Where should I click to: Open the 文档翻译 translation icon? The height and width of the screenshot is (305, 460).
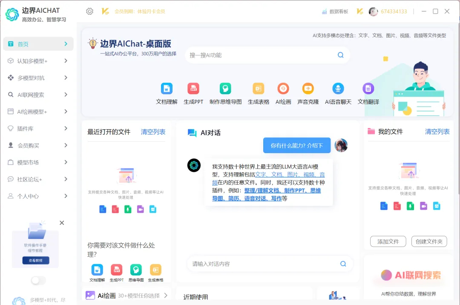tap(368, 89)
